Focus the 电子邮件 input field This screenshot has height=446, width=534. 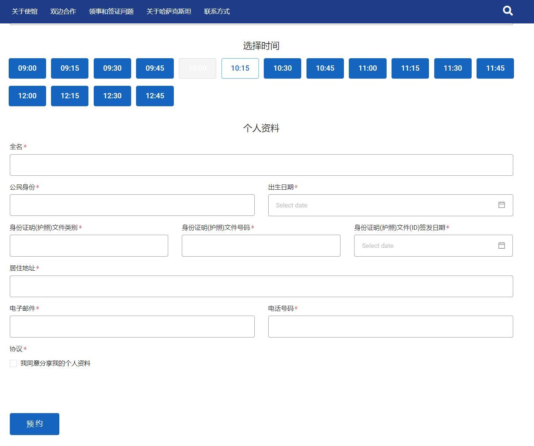click(x=132, y=327)
